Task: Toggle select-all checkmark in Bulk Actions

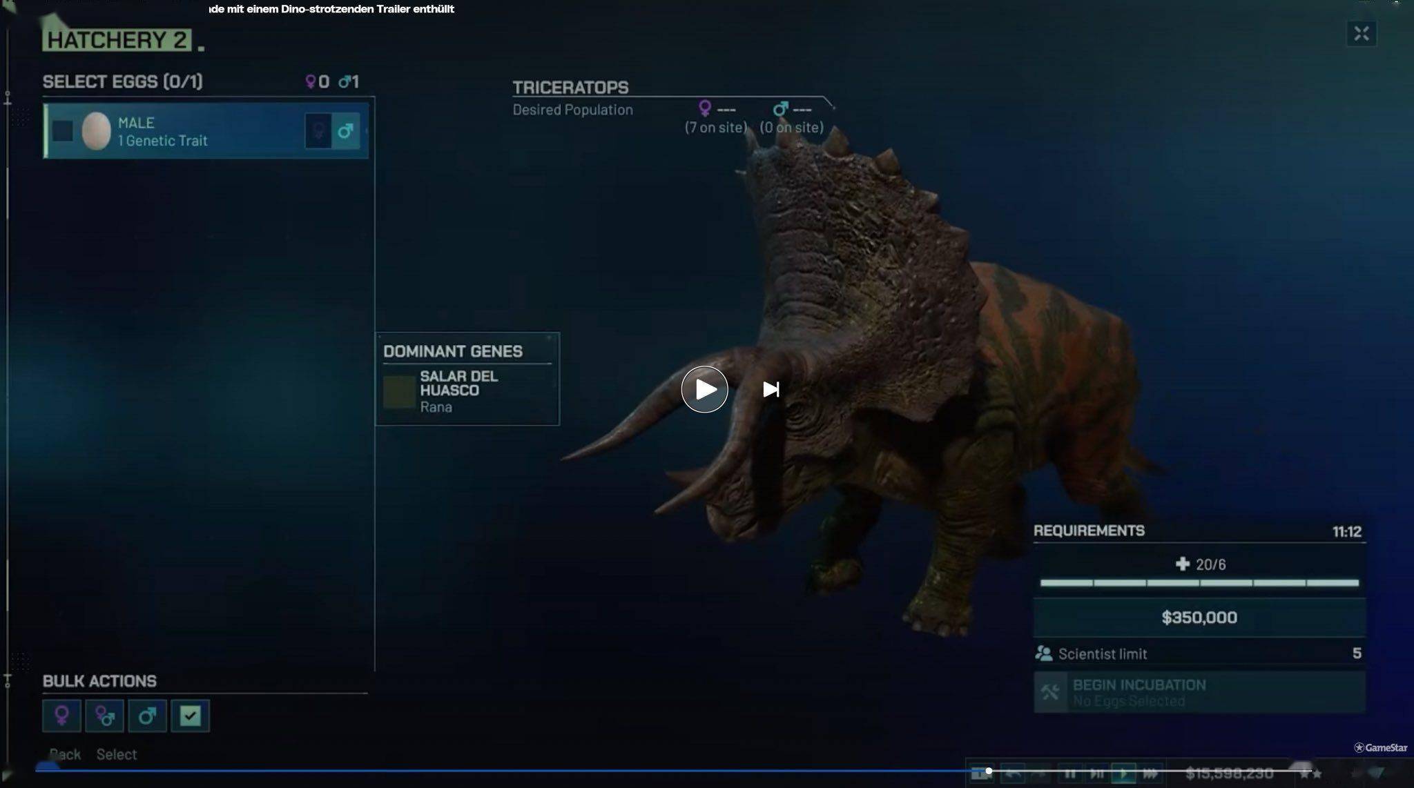Action: coord(190,716)
